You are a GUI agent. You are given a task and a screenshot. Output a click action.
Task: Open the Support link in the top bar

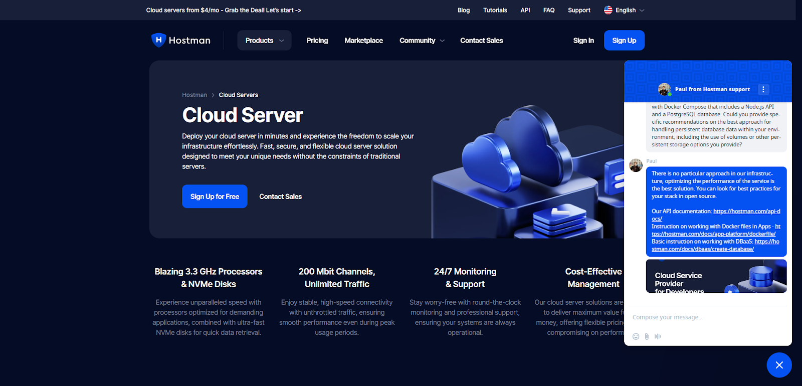[x=579, y=10]
